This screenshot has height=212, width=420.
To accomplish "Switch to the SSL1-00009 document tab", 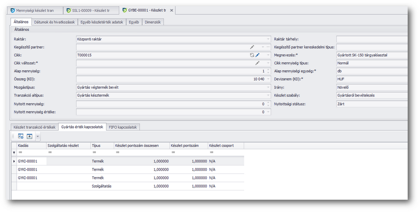I will pyautogui.click(x=91, y=10).
